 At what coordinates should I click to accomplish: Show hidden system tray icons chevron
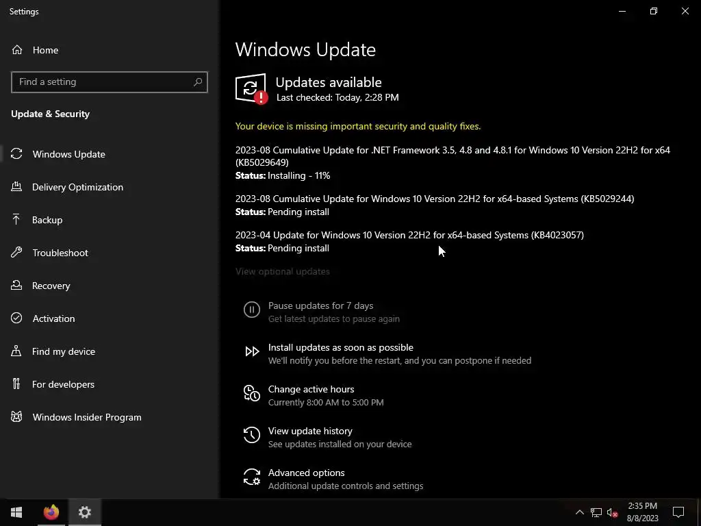tap(579, 512)
